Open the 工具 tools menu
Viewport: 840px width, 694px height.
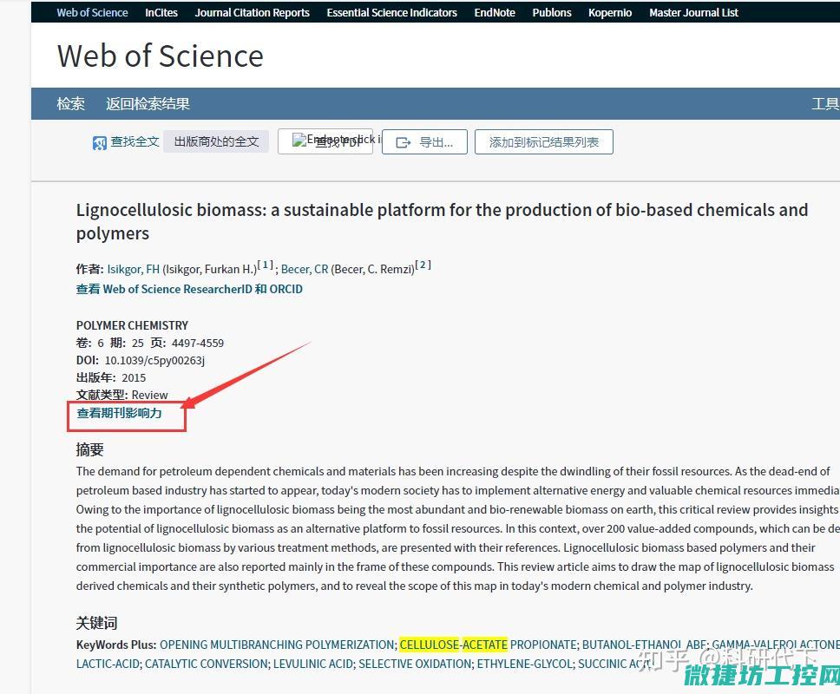[825, 103]
